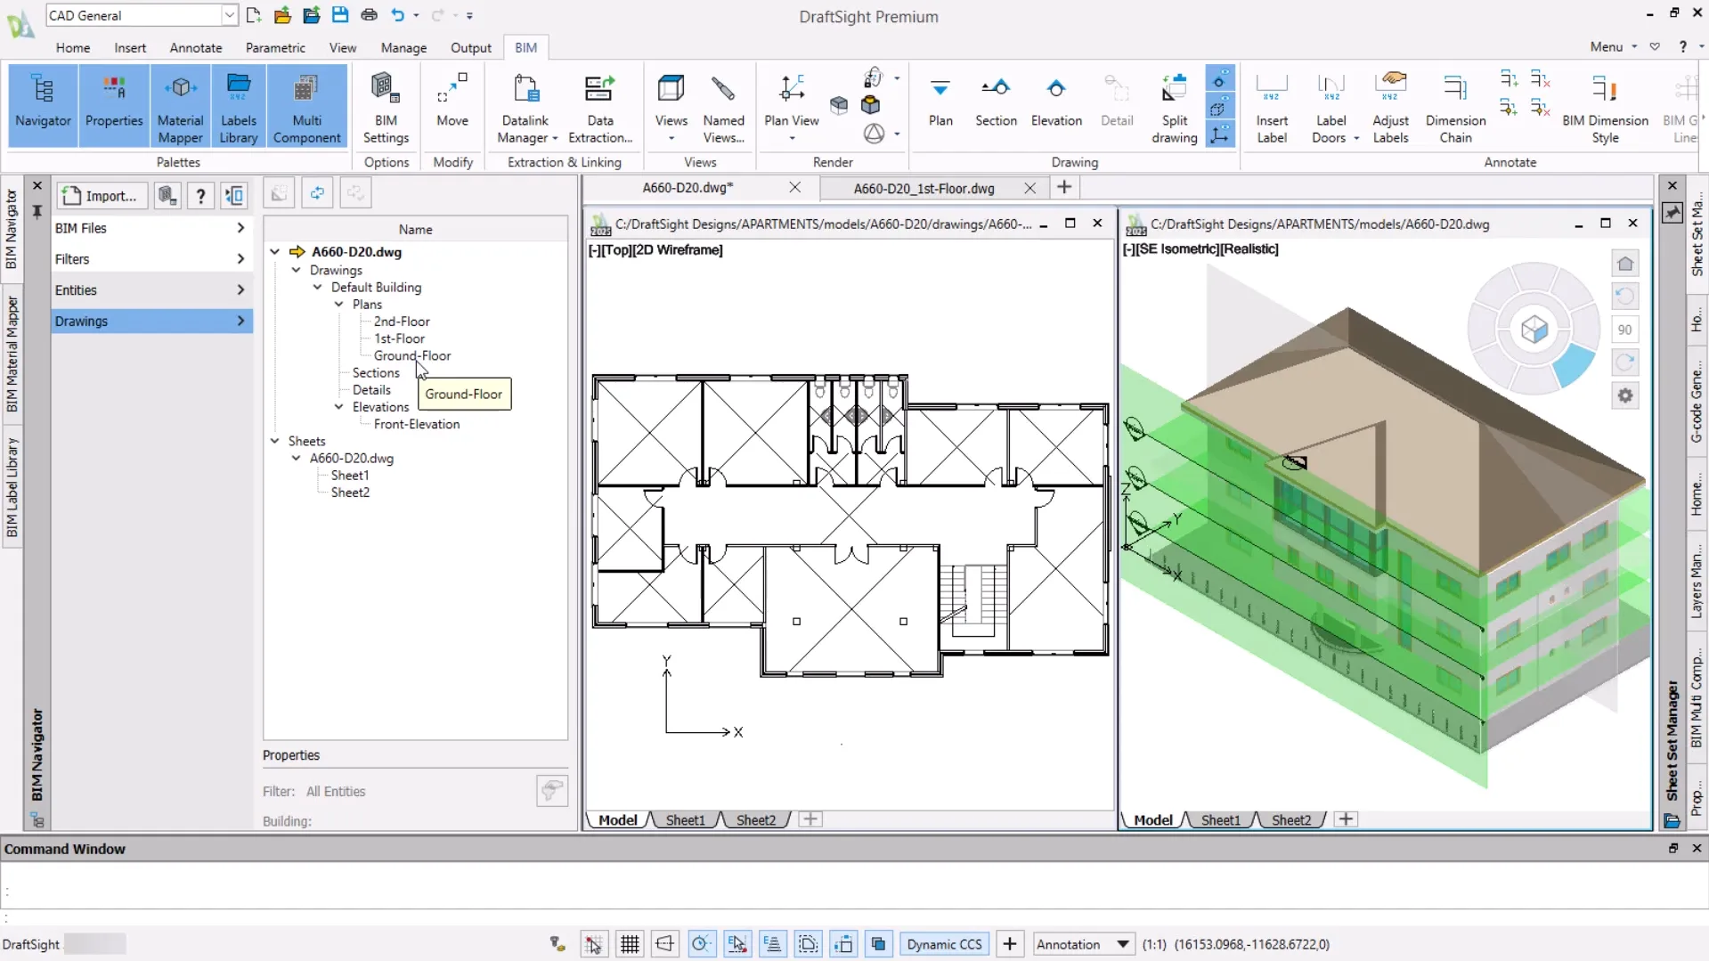This screenshot has height=961, width=1709.
Task: Toggle the Dynamic CCS status button
Action: click(944, 944)
